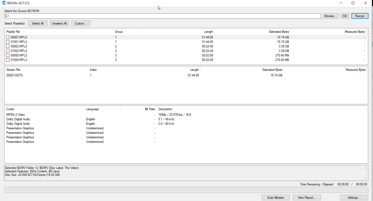
Task: Select the last Presentation Graphics row
Action: [x=186, y=142]
